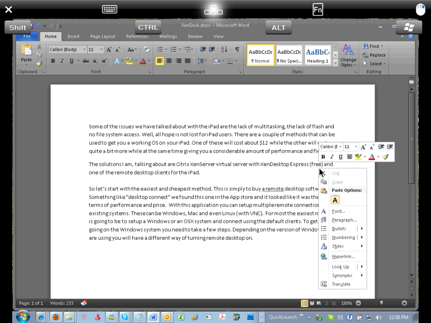This screenshot has width=431, height=323.
Task: Click Increase Indent in Paragraph group
Action: tap(212, 50)
